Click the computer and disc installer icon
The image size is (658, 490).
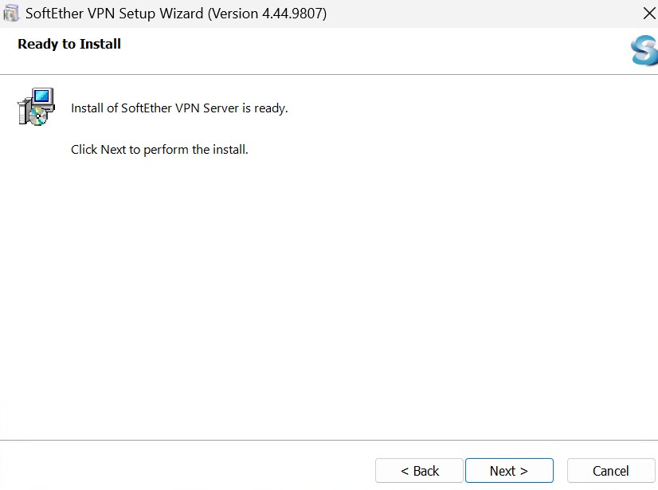coord(36,107)
